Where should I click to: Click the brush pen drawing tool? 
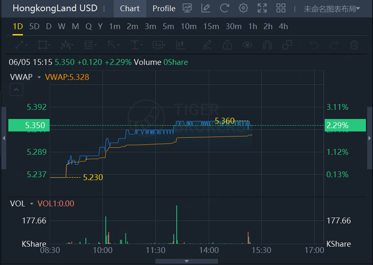point(207,45)
